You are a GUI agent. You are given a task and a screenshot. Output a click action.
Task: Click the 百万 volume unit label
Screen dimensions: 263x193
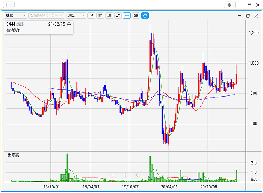click(254, 179)
